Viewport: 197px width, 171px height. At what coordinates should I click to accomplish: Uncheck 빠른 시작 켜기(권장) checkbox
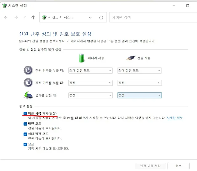(25, 113)
